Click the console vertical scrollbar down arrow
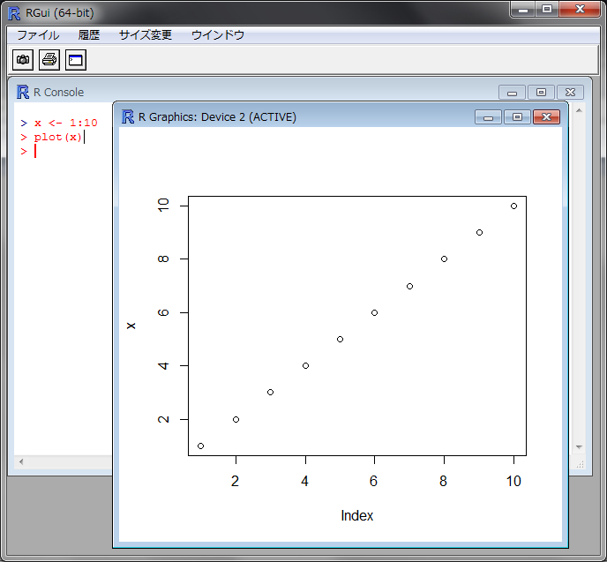 580,447
